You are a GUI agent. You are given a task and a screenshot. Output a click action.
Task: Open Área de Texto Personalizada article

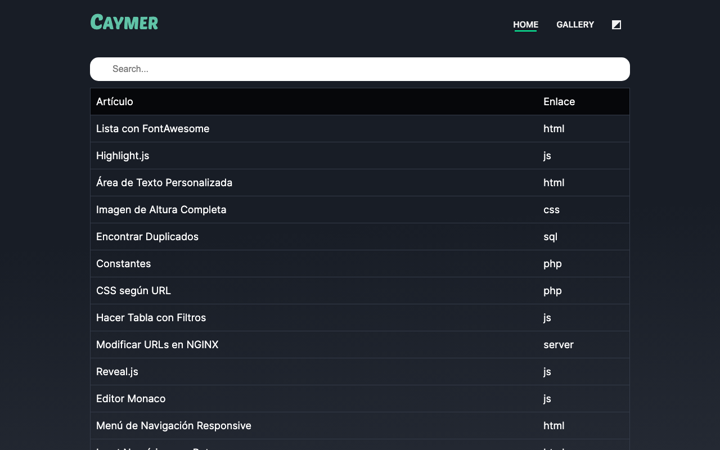point(164,183)
